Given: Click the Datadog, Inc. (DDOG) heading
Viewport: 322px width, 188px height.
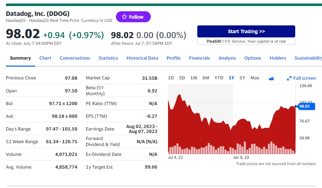Looking at the screenshot, I should pyautogui.click(x=38, y=13).
